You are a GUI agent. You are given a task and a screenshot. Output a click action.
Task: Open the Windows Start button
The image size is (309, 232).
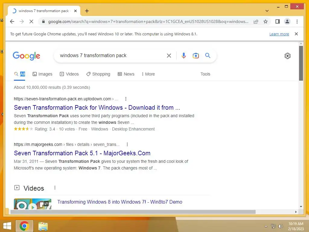pyautogui.click(x=7, y=226)
